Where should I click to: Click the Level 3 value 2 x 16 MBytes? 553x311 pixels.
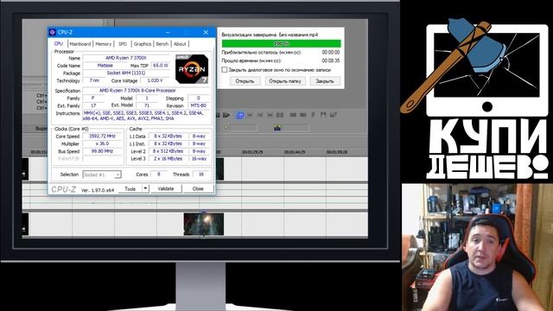168,159
